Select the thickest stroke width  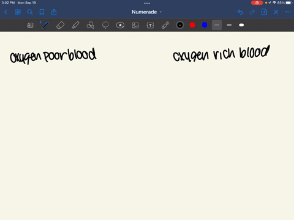[241, 25]
